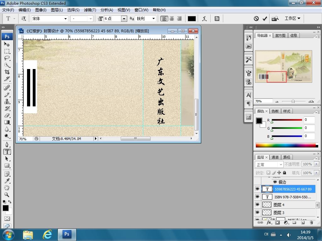
Task: Select the Blur tool
Action: pos(7,129)
